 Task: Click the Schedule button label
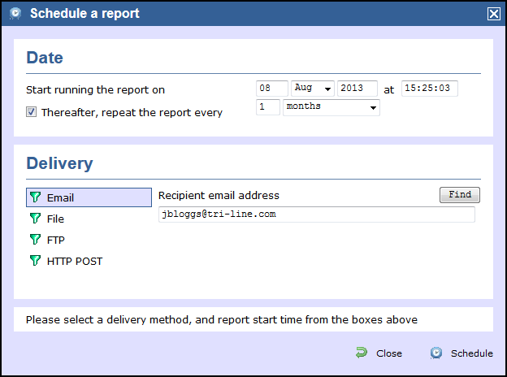(472, 353)
